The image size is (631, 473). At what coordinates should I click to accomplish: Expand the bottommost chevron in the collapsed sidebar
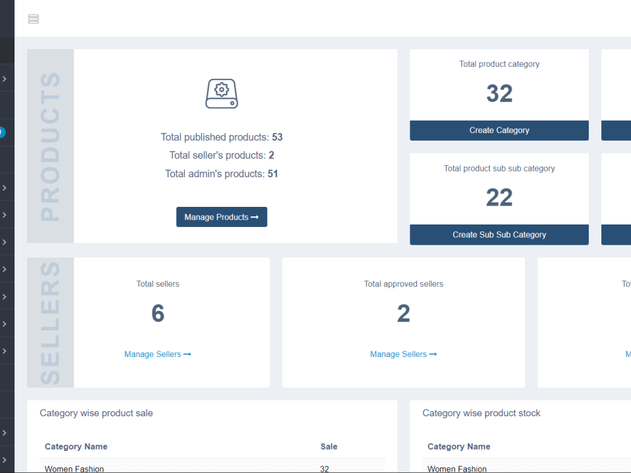[4, 460]
